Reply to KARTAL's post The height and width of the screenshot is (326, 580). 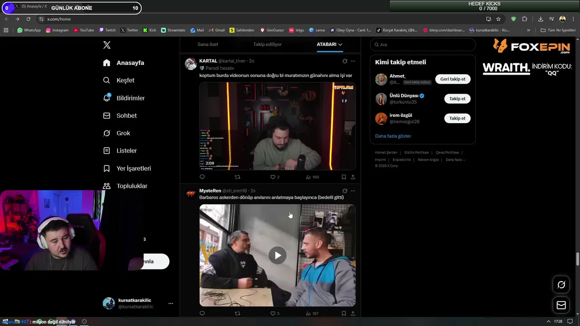point(202,177)
